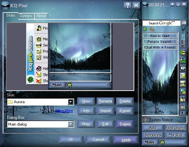This screenshot has height=147, width=189.
Task: Click the Services button
Action: coord(153,135)
